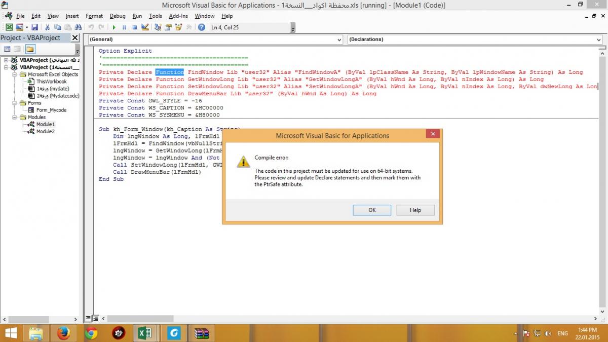Open the Edit menu
Viewport: 608px width, 342px height.
pos(36,16)
